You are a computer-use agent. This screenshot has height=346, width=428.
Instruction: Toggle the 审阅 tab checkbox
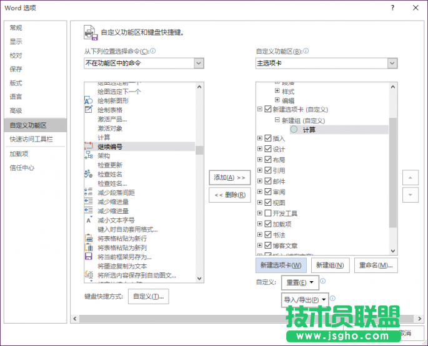coord(268,192)
